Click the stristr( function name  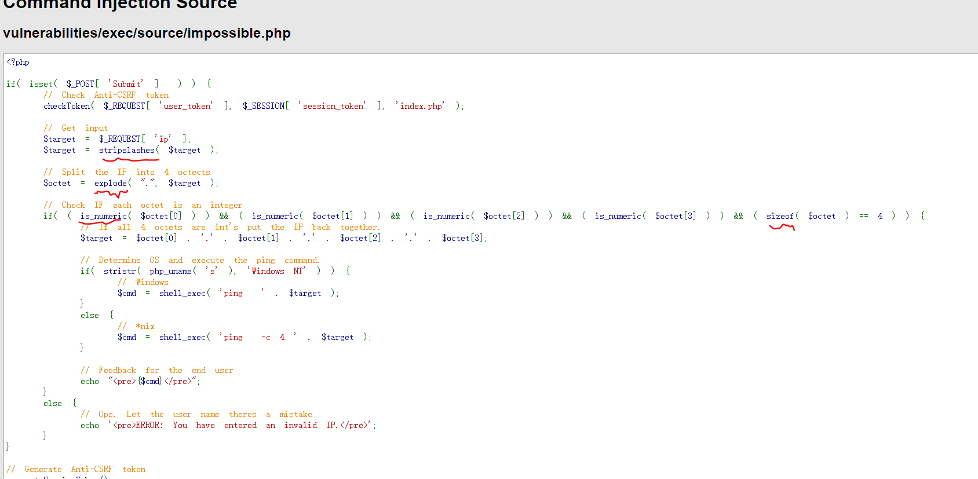122,271
